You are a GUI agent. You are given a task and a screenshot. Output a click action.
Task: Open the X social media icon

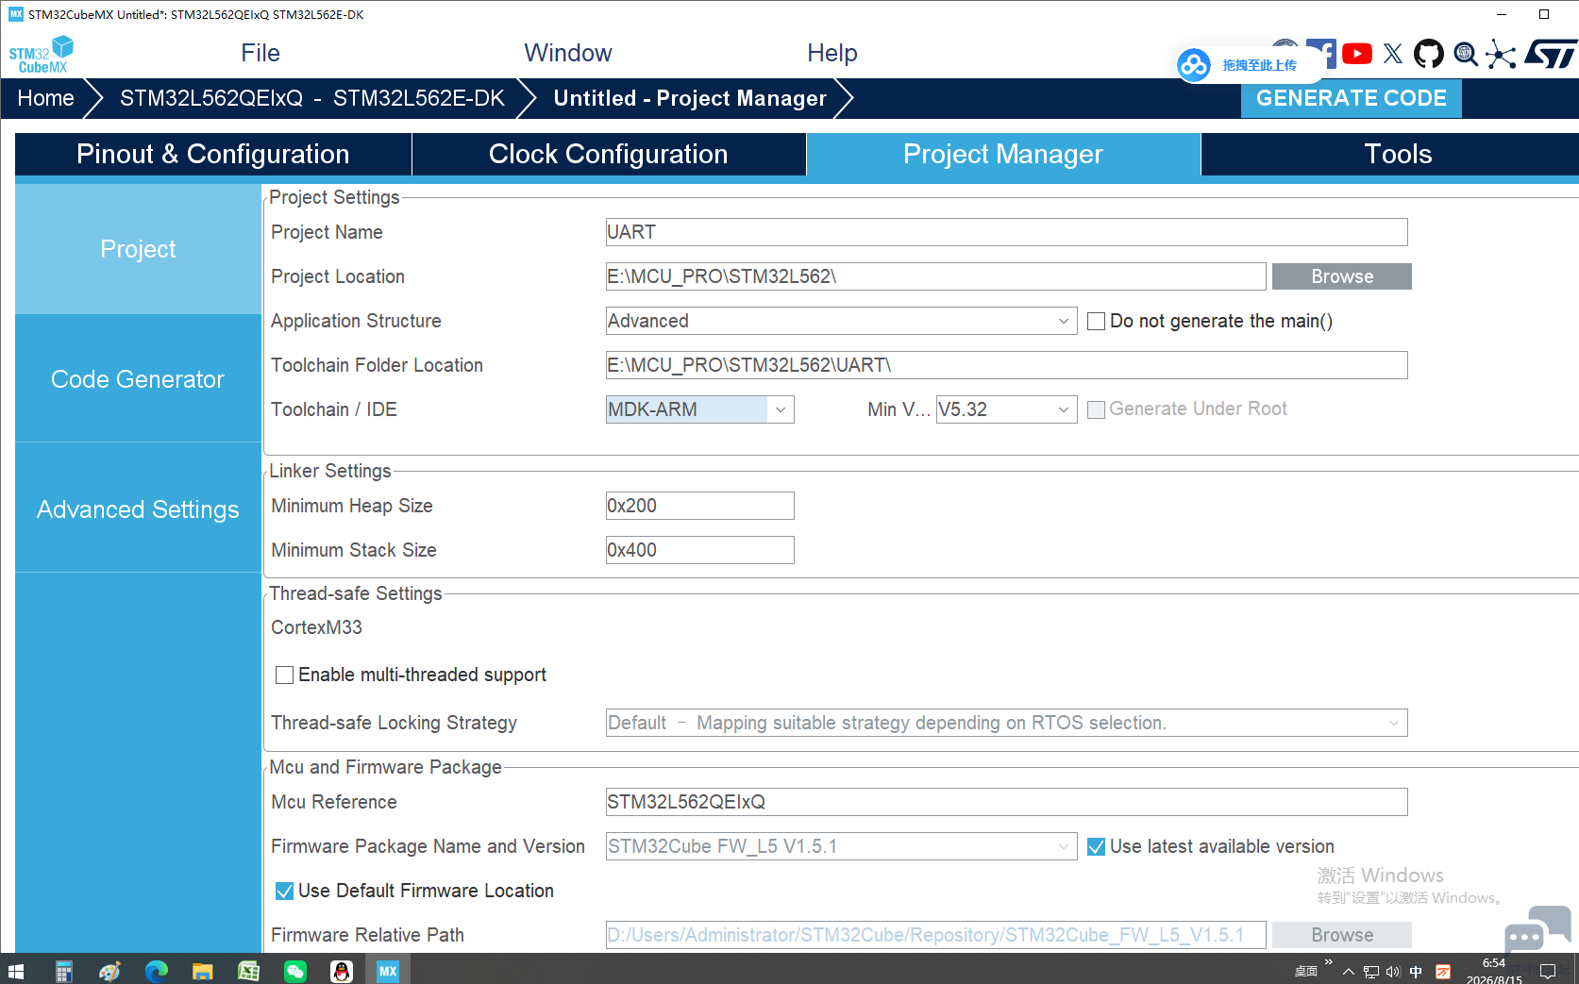pyautogui.click(x=1393, y=54)
